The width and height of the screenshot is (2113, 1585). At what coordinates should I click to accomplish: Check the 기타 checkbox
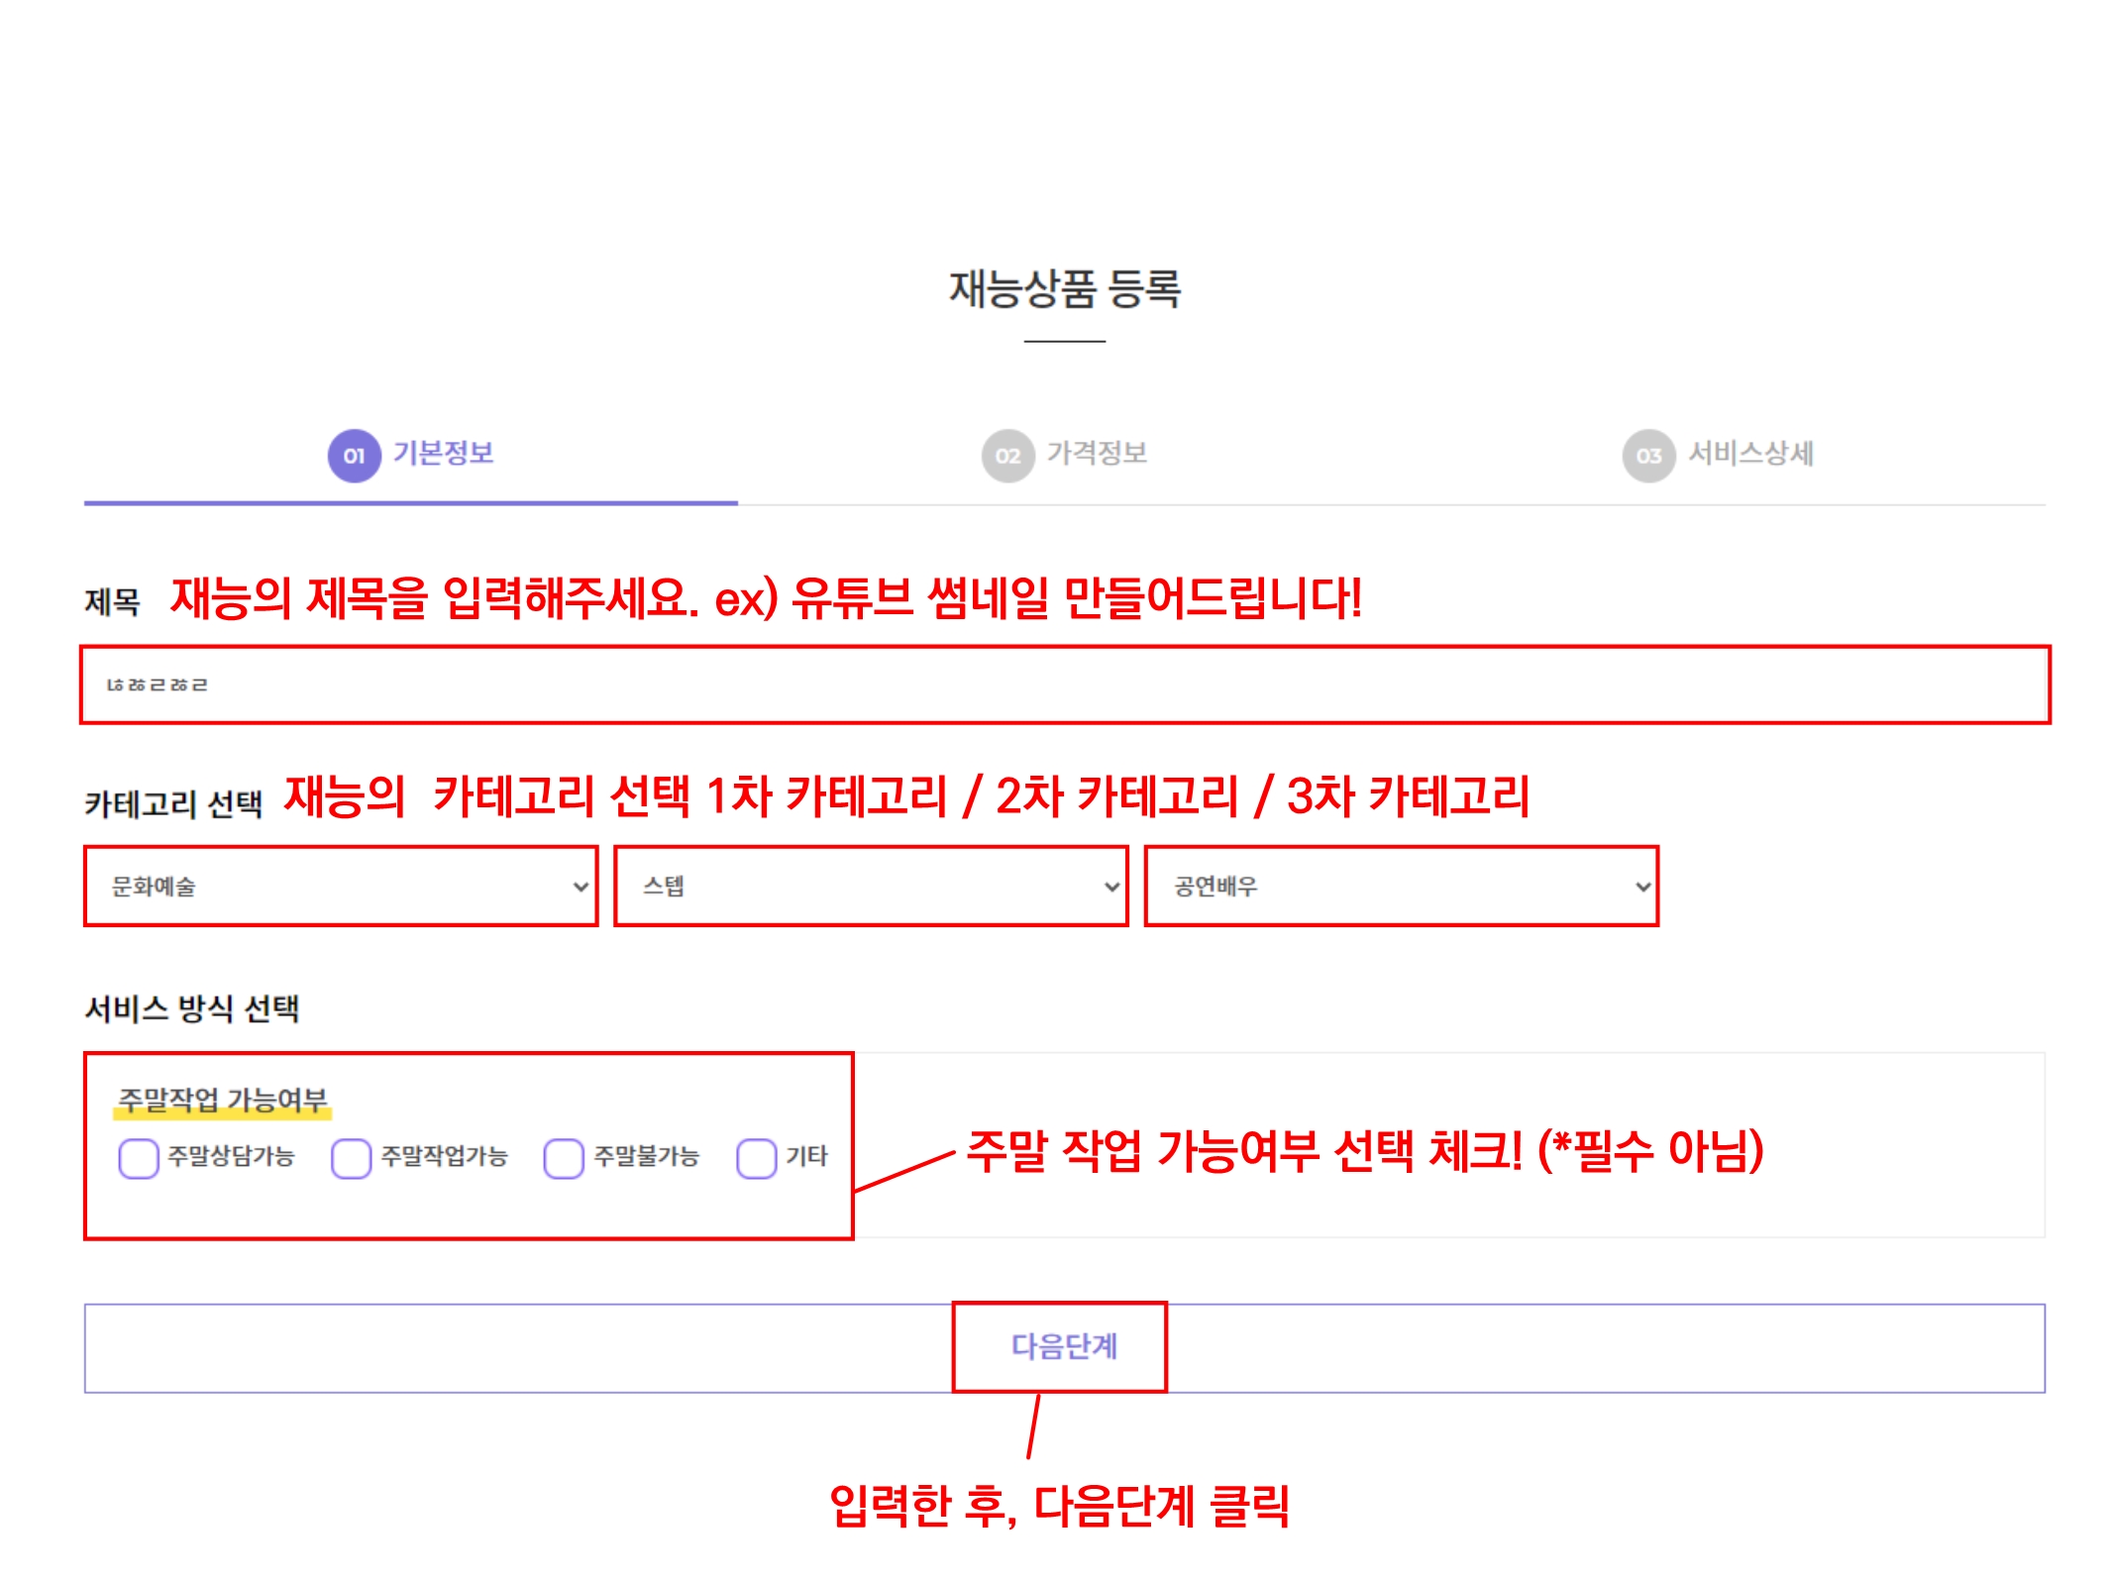[x=756, y=1157]
